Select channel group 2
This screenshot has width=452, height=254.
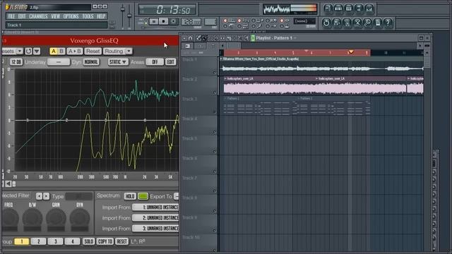tap(38, 241)
